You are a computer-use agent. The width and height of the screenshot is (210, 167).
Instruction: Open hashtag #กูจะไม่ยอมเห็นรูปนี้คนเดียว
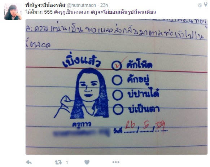[123, 12]
